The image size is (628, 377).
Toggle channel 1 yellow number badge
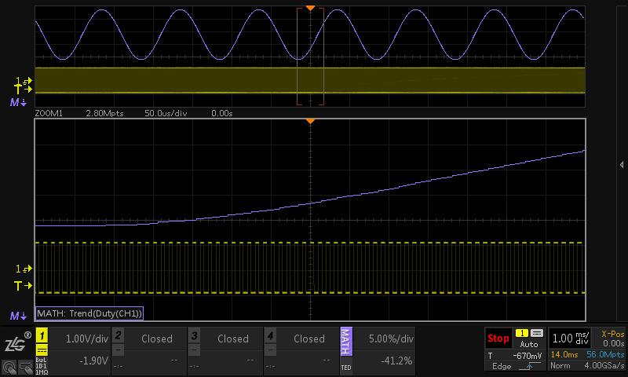pos(42,335)
